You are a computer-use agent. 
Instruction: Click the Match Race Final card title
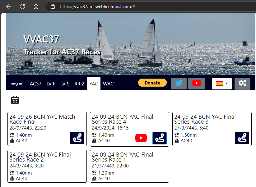pyautogui.click(x=42, y=119)
